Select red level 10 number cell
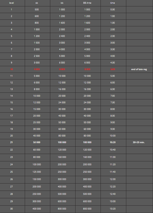Screen dimensions: 153x213 click(x=11, y=69)
